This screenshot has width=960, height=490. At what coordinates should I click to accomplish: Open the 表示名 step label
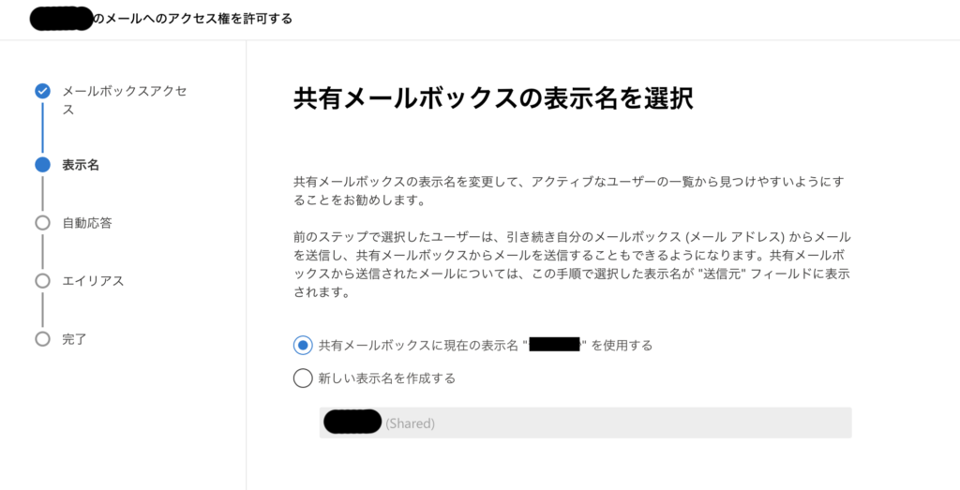[x=81, y=165]
